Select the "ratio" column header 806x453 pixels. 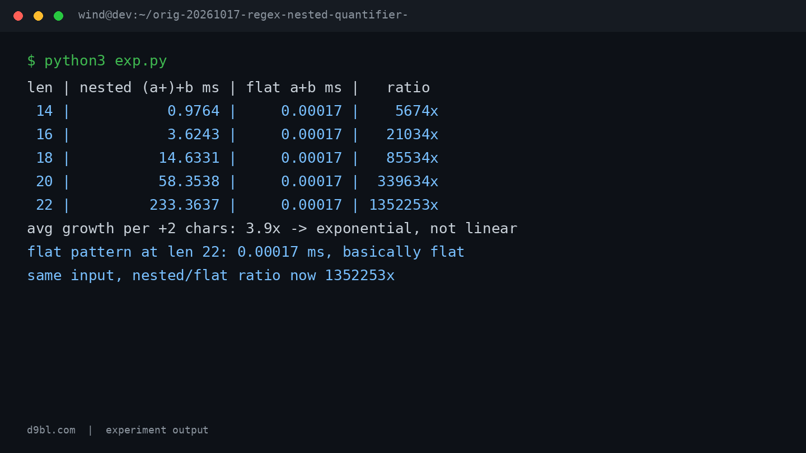[x=408, y=87]
